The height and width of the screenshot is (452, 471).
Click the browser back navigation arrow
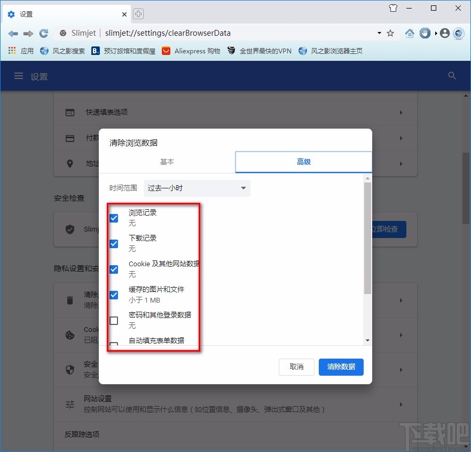(13, 33)
